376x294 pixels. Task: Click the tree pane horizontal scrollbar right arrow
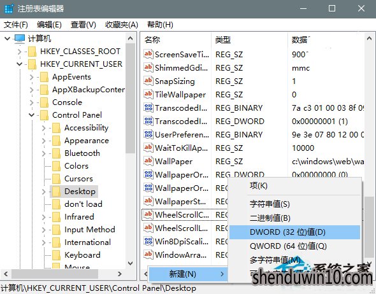pos(119,274)
